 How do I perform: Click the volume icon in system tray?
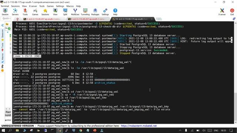(204, 130)
